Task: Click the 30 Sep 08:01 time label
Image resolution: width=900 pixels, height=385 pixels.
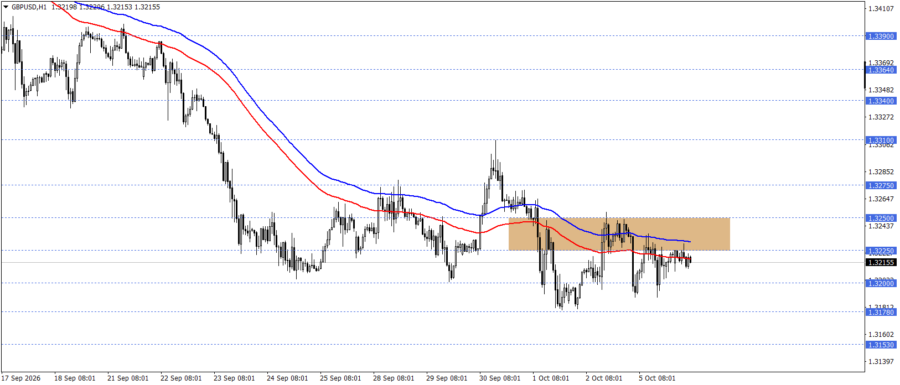Action: (500, 378)
